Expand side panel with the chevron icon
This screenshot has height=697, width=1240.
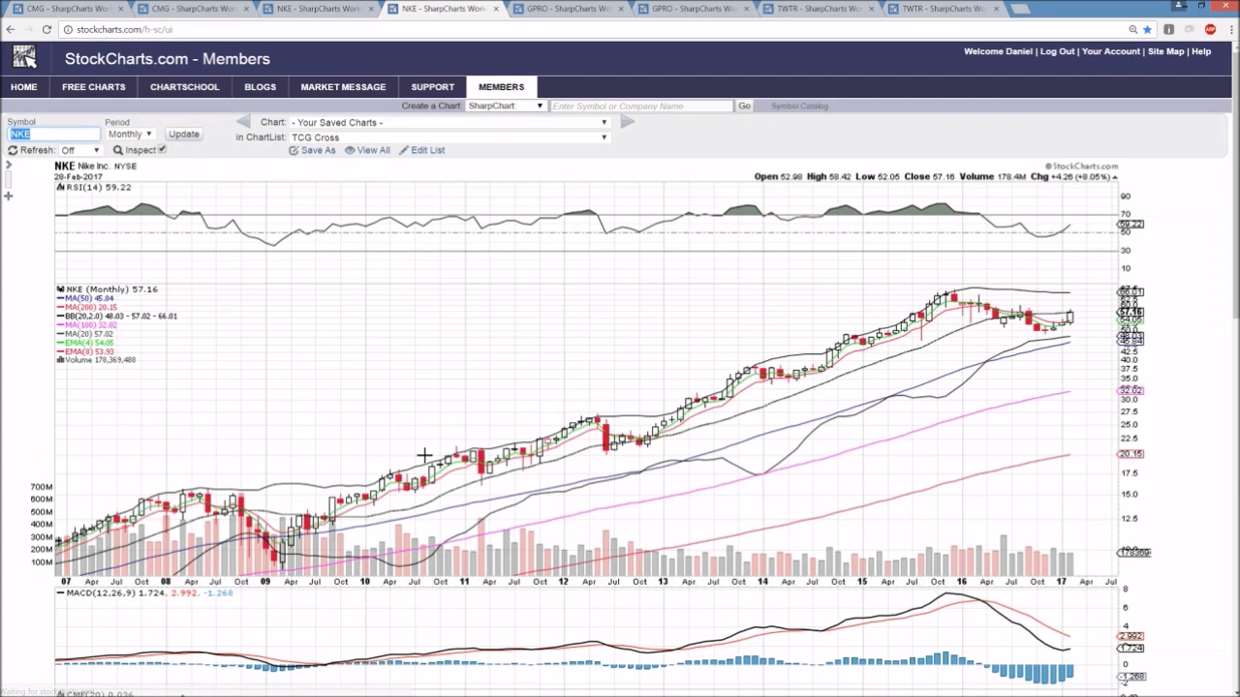pyautogui.click(x=8, y=167)
